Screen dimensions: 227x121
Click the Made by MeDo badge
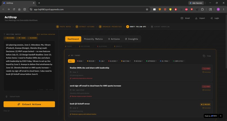click(211, 116)
